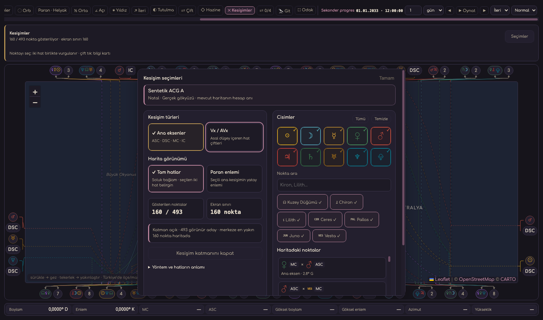Click the Temizle button

pyautogui.click(x=381, y=119)
